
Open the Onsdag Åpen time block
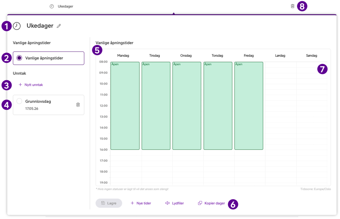187,106
